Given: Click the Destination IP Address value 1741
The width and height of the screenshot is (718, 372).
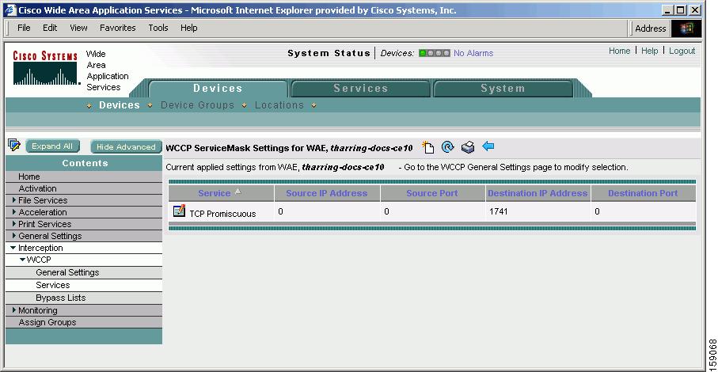Looking at the screenshot, I should [x=498, y=211].
